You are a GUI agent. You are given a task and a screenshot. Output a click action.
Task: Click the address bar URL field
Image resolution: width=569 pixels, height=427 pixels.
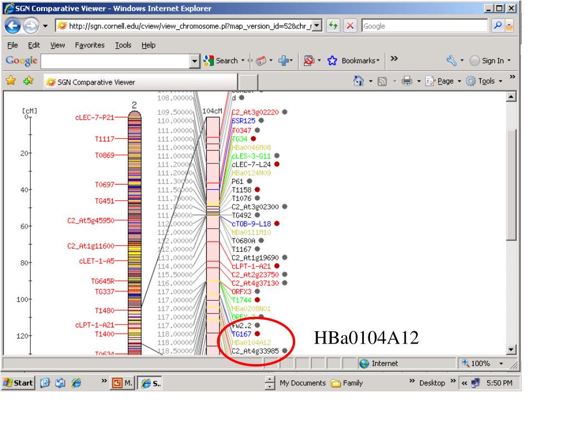(x=184, y=26)
